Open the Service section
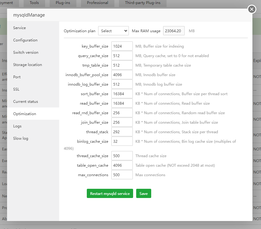261x229 pixels. [x=20, y=28]
